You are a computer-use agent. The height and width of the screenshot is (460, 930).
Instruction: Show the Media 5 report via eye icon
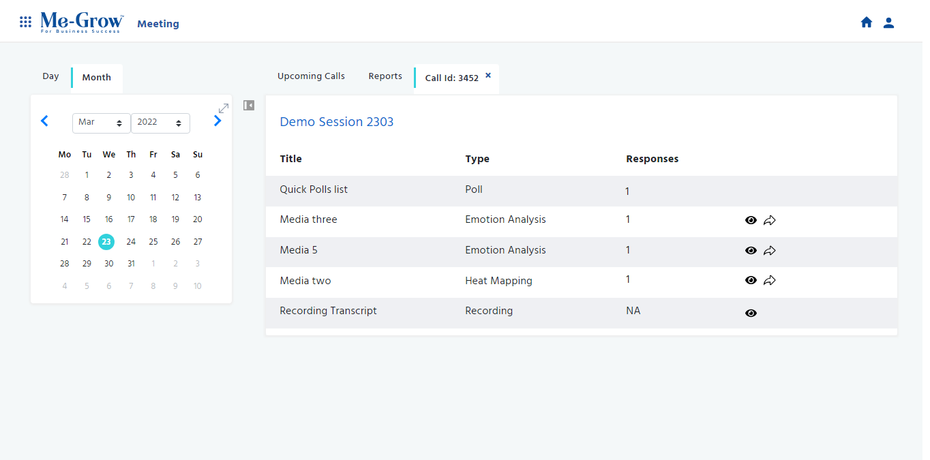[x=751, y=250]
